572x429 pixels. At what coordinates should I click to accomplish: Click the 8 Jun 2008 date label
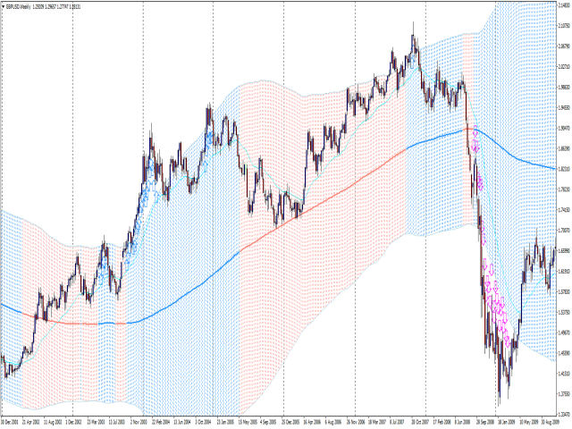(463, 422)
